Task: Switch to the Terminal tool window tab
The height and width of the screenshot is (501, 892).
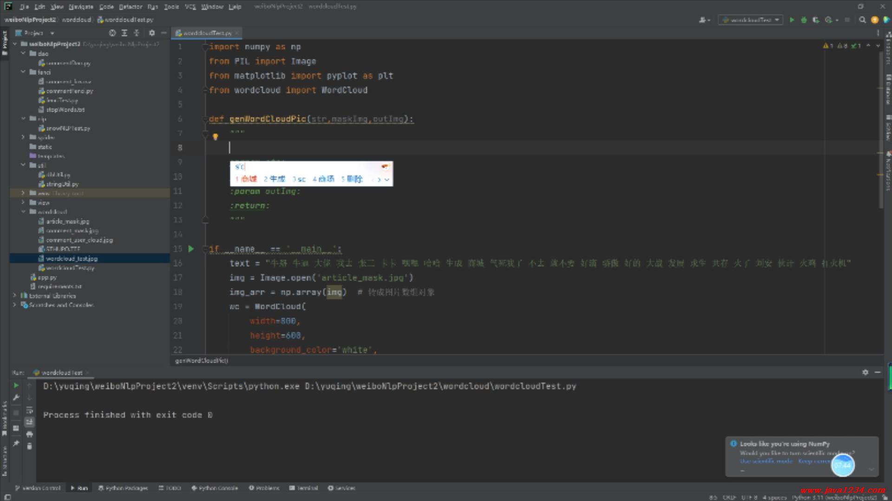Action: coord(304,488)
